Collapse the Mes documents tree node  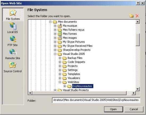point(50,22)
